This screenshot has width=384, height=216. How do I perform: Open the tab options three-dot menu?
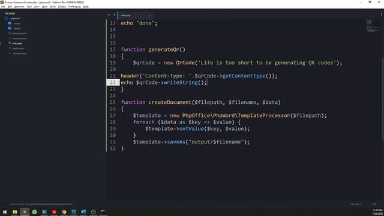point(381,14)
